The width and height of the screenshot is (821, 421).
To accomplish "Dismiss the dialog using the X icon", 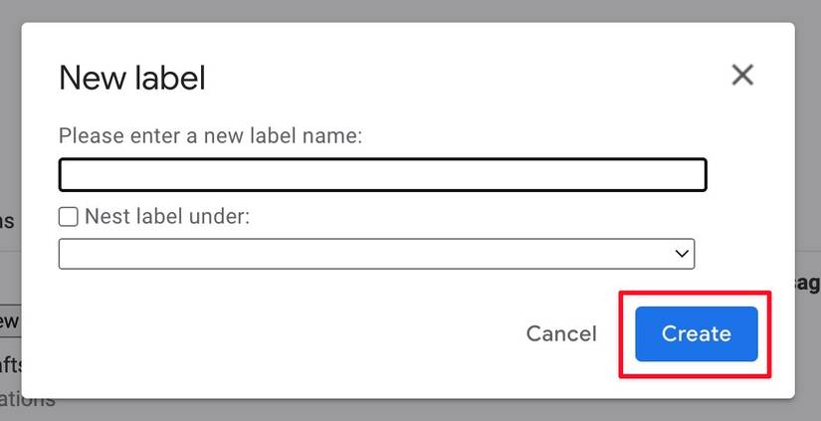I will (742, 75).
